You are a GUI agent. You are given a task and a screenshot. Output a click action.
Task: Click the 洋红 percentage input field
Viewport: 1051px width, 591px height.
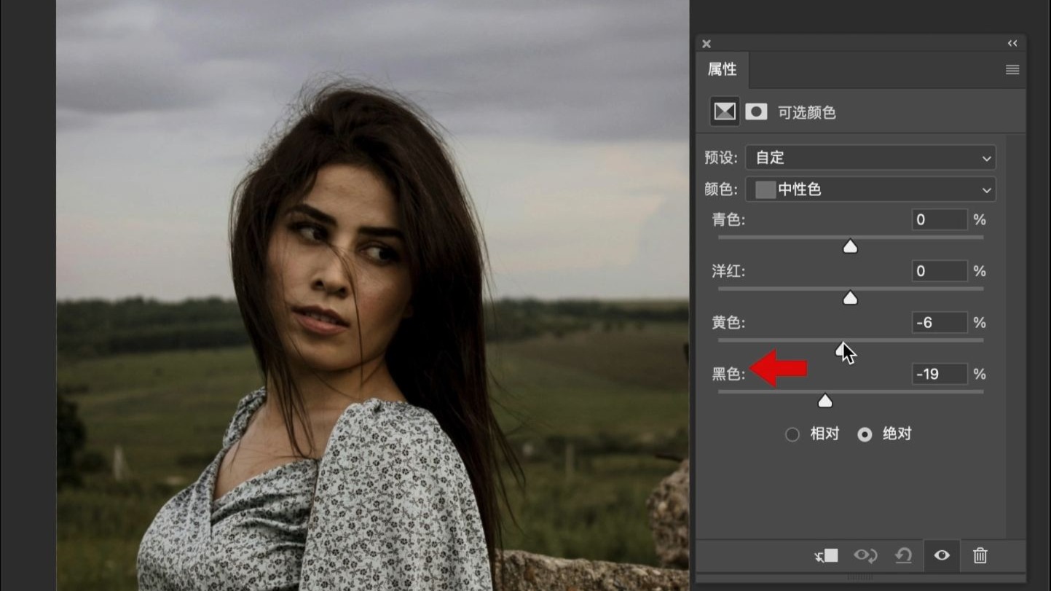tap(940, 271)
